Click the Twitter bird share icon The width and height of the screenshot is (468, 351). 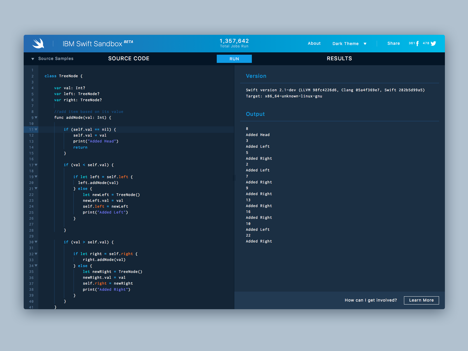(433, 44)
